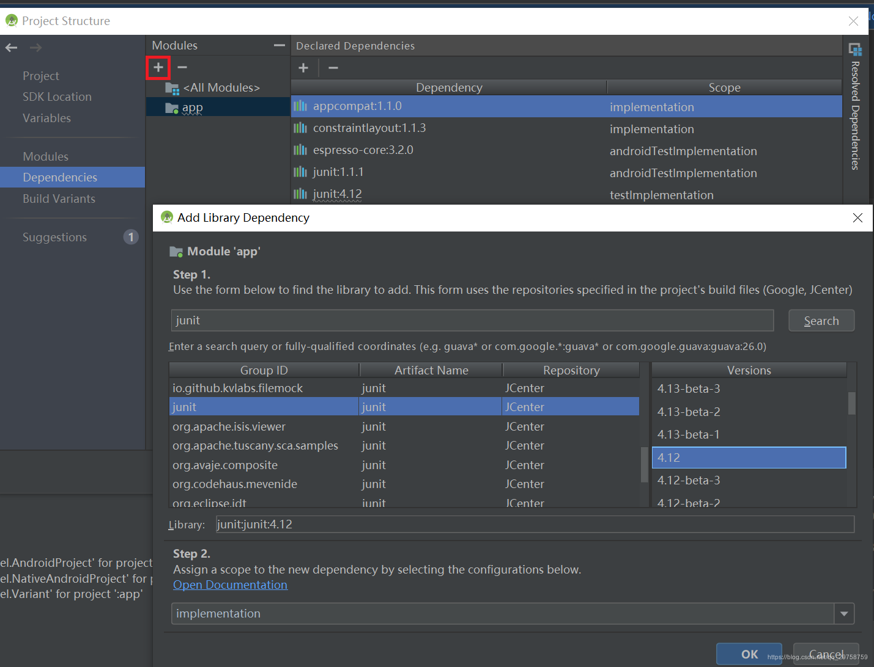Screen dimensions: 874x667
Task: Click OK to add the dependency
Action: [x=749, y=654]
